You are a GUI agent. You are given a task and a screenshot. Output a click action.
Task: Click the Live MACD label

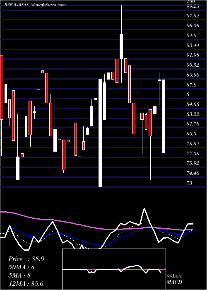pyautogui.click(x=174, y=279)
